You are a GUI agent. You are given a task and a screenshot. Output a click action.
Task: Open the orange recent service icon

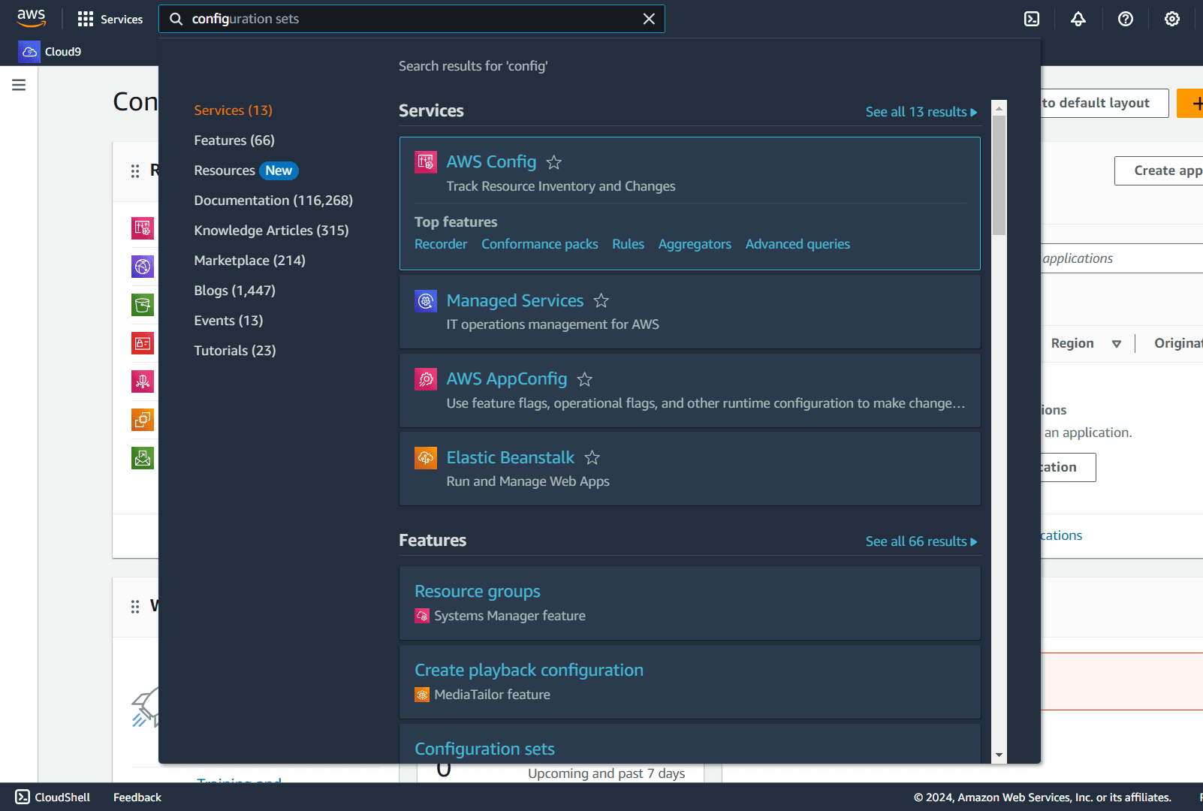143,420
